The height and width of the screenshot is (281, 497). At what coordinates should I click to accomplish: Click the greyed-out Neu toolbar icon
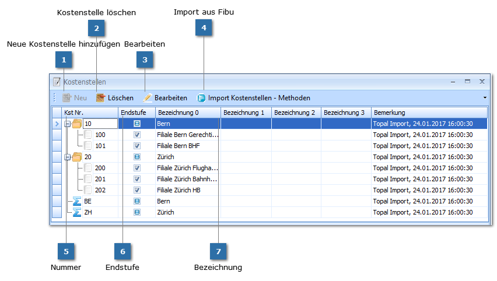(67, 98)
